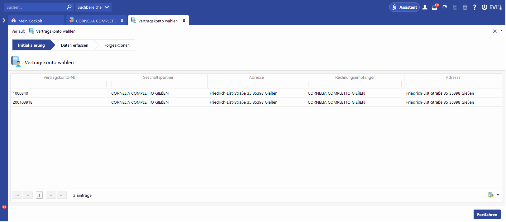This screenshot has height=222, width=506.
Task: Open dropdown arrow next to export icon
Action: [498, 195]
